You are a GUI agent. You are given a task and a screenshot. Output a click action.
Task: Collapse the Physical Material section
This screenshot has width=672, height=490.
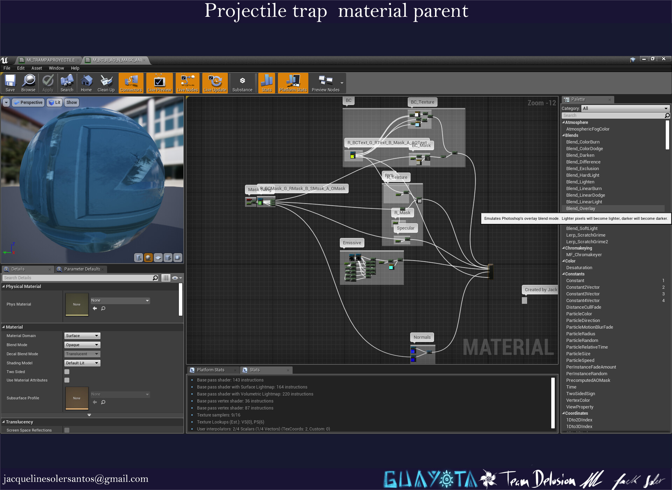click(x=3, y=286)
